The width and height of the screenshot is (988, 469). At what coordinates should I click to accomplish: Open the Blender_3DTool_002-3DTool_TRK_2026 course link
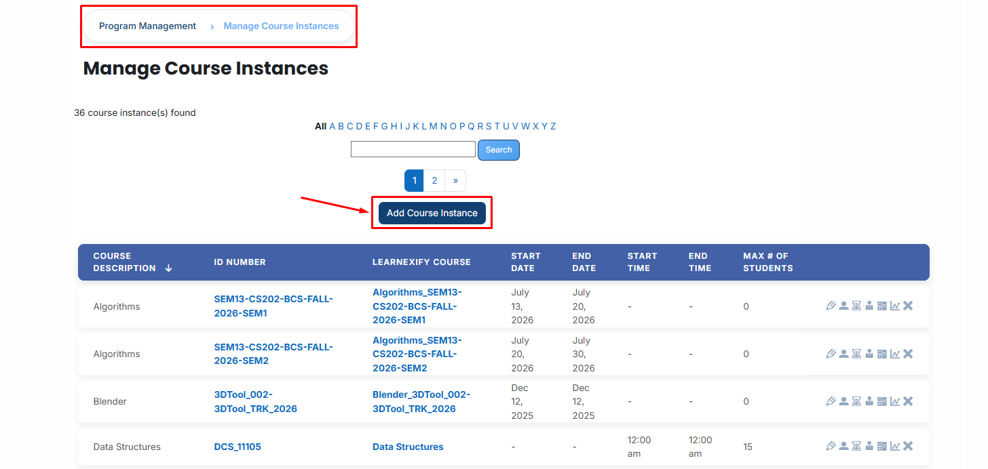click(x=421, y=402)
